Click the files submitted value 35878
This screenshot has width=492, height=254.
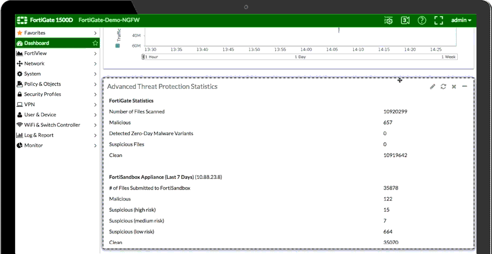click(391, 188)
